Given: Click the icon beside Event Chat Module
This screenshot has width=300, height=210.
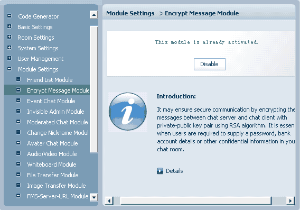Looking at the screenshot, I should coord(18,100).
